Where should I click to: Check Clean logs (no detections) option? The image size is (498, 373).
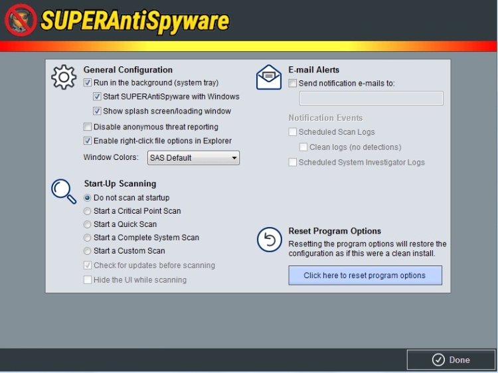(x=303, y=147)
